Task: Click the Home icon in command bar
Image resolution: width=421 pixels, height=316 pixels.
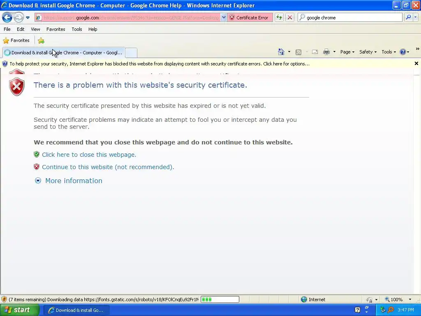Action: click(x=281, y=52)
